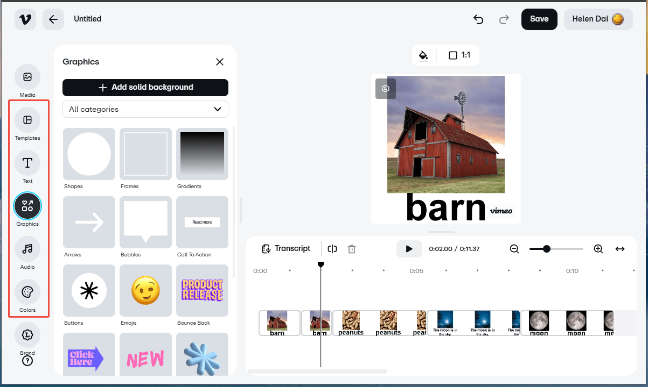The width and height of the screenshot is (648, 387).
Task: Open the Brand panel
Action: [x=27, y=334]
